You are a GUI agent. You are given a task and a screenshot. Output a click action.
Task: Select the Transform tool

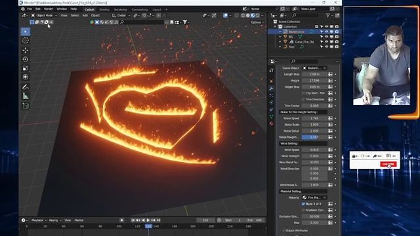coord(26,77)
